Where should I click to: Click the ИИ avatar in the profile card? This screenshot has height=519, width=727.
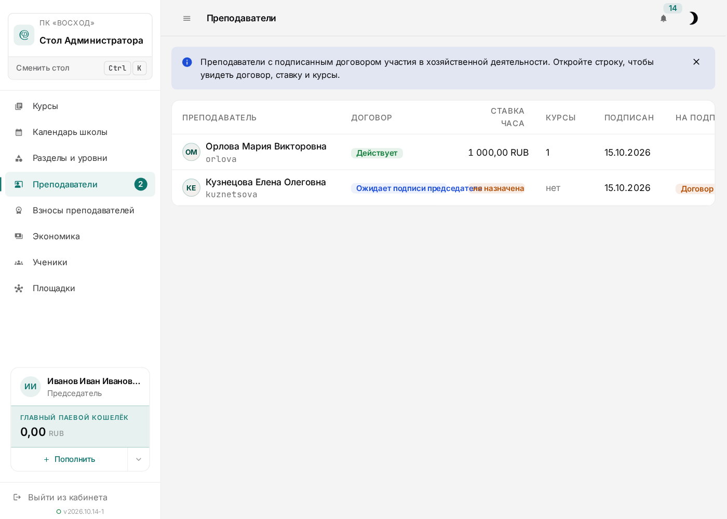31,387
